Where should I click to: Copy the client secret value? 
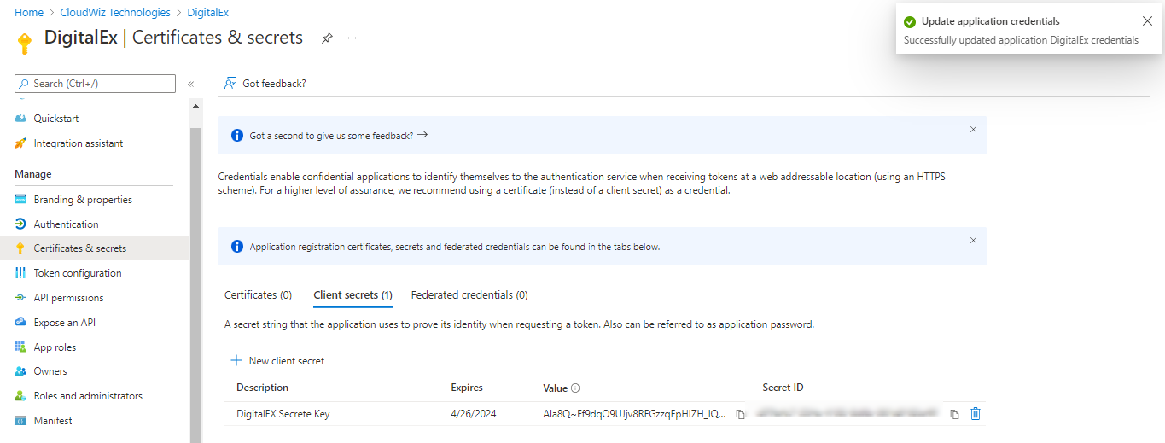(740, 414)
